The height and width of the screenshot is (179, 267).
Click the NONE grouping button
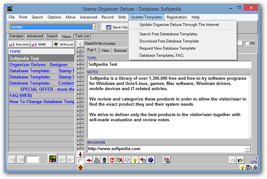[41, 44]
